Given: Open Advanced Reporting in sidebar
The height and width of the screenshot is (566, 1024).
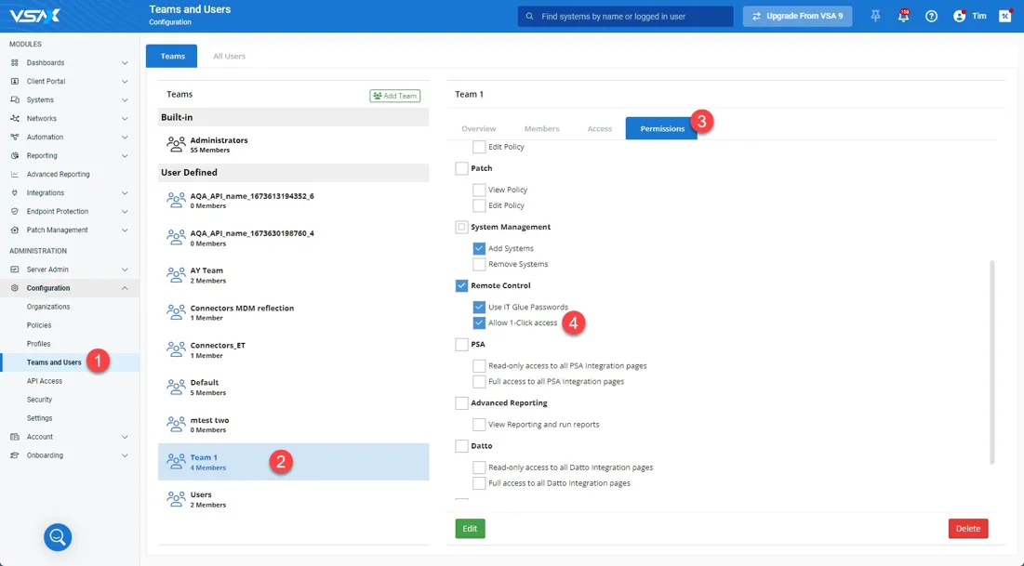Looking at the screenshot, I should tap(58, 175).
